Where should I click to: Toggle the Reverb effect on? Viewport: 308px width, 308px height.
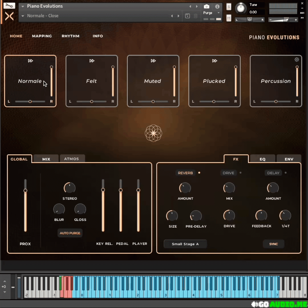185,173
